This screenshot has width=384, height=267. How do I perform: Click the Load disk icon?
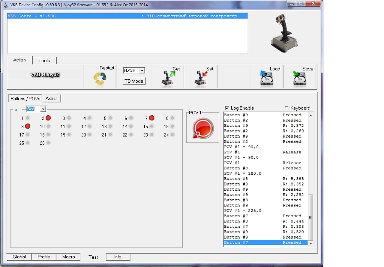[267, 79]
